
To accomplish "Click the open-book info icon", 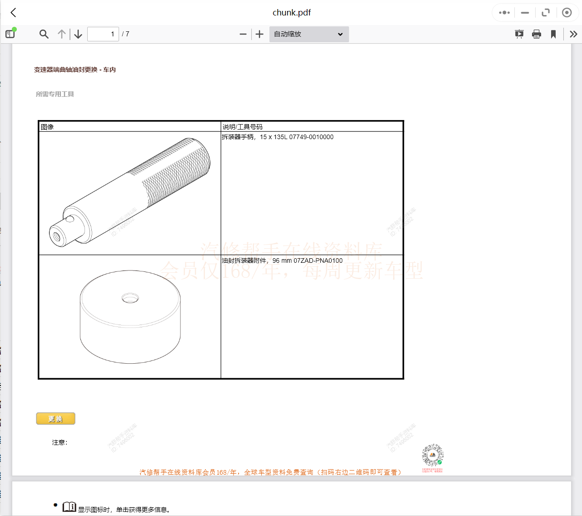I will (69, 507).
